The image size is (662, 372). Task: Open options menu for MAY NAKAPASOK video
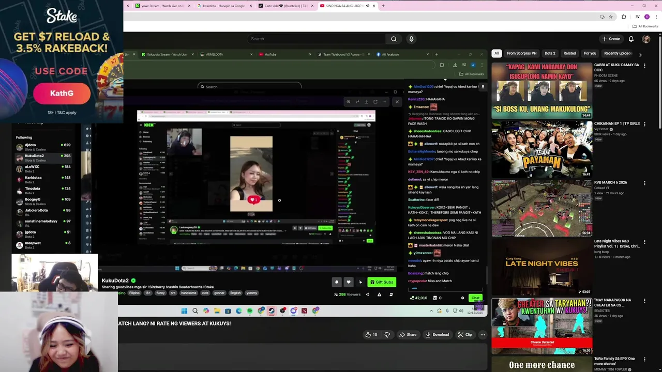[644, 300]
